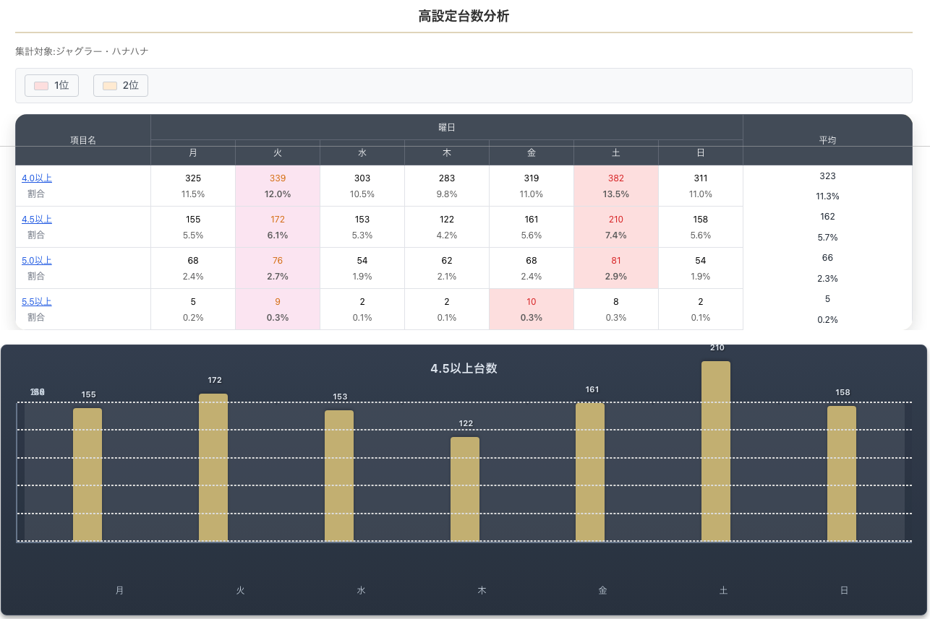Click the 項目名 column header
This screenshot has width=930, height=619.
click(83, 140)
